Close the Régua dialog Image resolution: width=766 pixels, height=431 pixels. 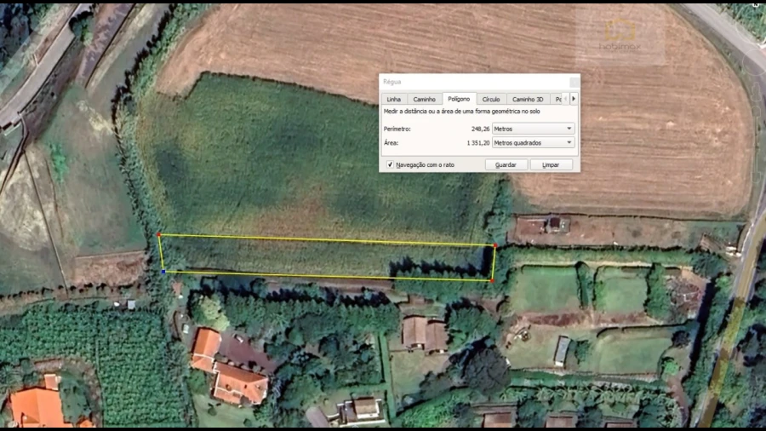574,82
